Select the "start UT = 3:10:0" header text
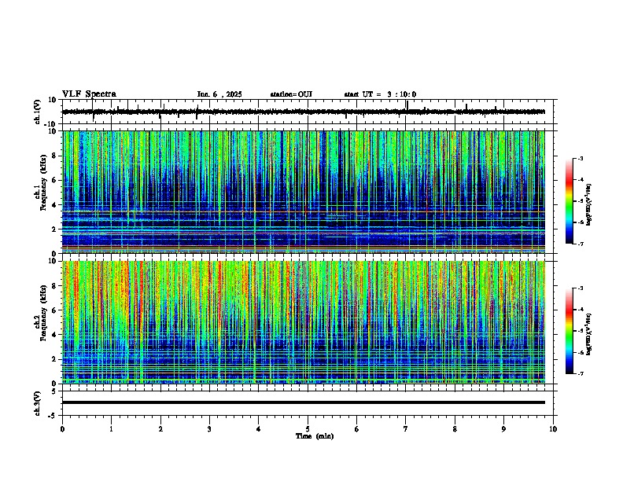Screen dimensions: 623x481 pyautogui.click(x=380, y=94)
